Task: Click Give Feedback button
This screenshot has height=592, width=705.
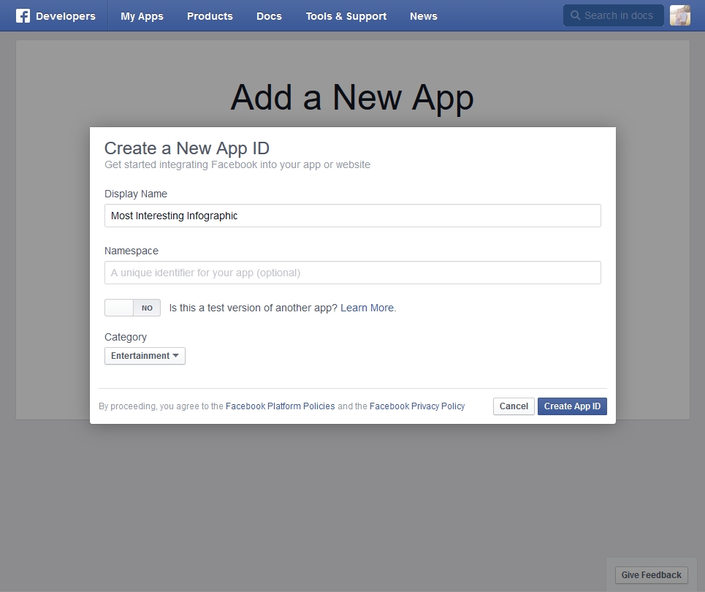Action: pos(651,575)
